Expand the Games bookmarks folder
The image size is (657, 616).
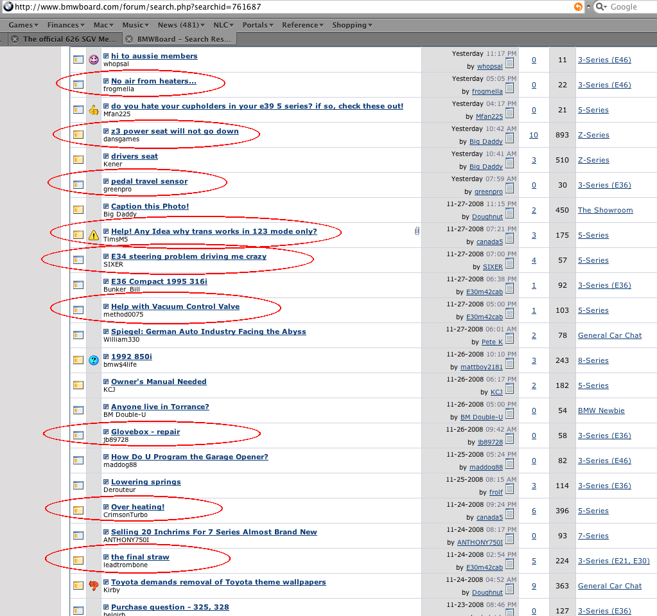(x=24, y=25)
